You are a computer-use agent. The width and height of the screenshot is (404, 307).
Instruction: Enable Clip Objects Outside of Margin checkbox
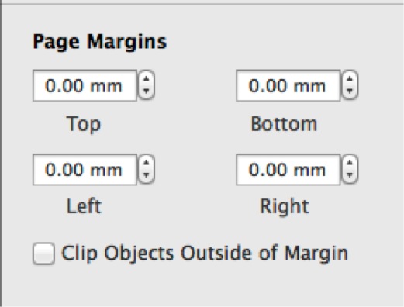click(43, 254)
